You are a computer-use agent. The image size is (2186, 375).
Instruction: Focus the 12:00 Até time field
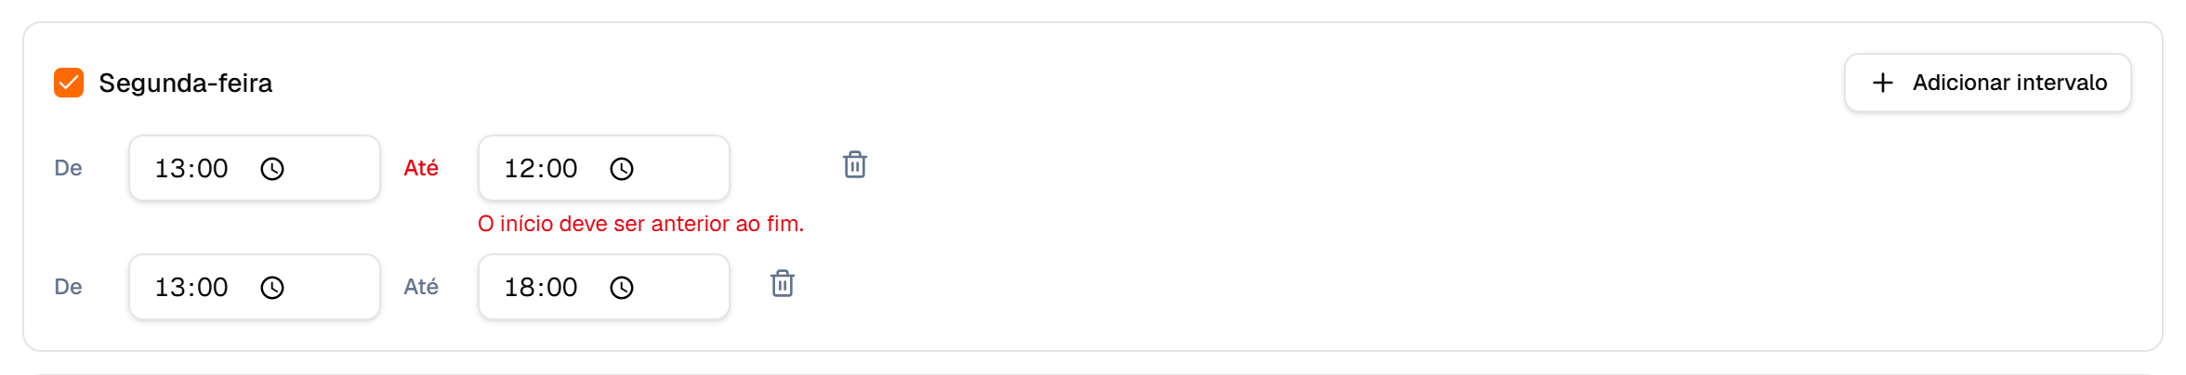coord(604,168)
